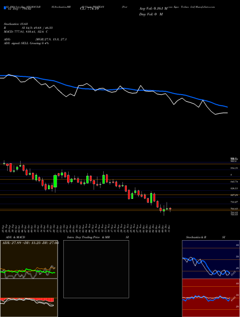Click the 'Stochastics & R' panel title
This screenshot has width=240, height=317.
tap(196, 237)
